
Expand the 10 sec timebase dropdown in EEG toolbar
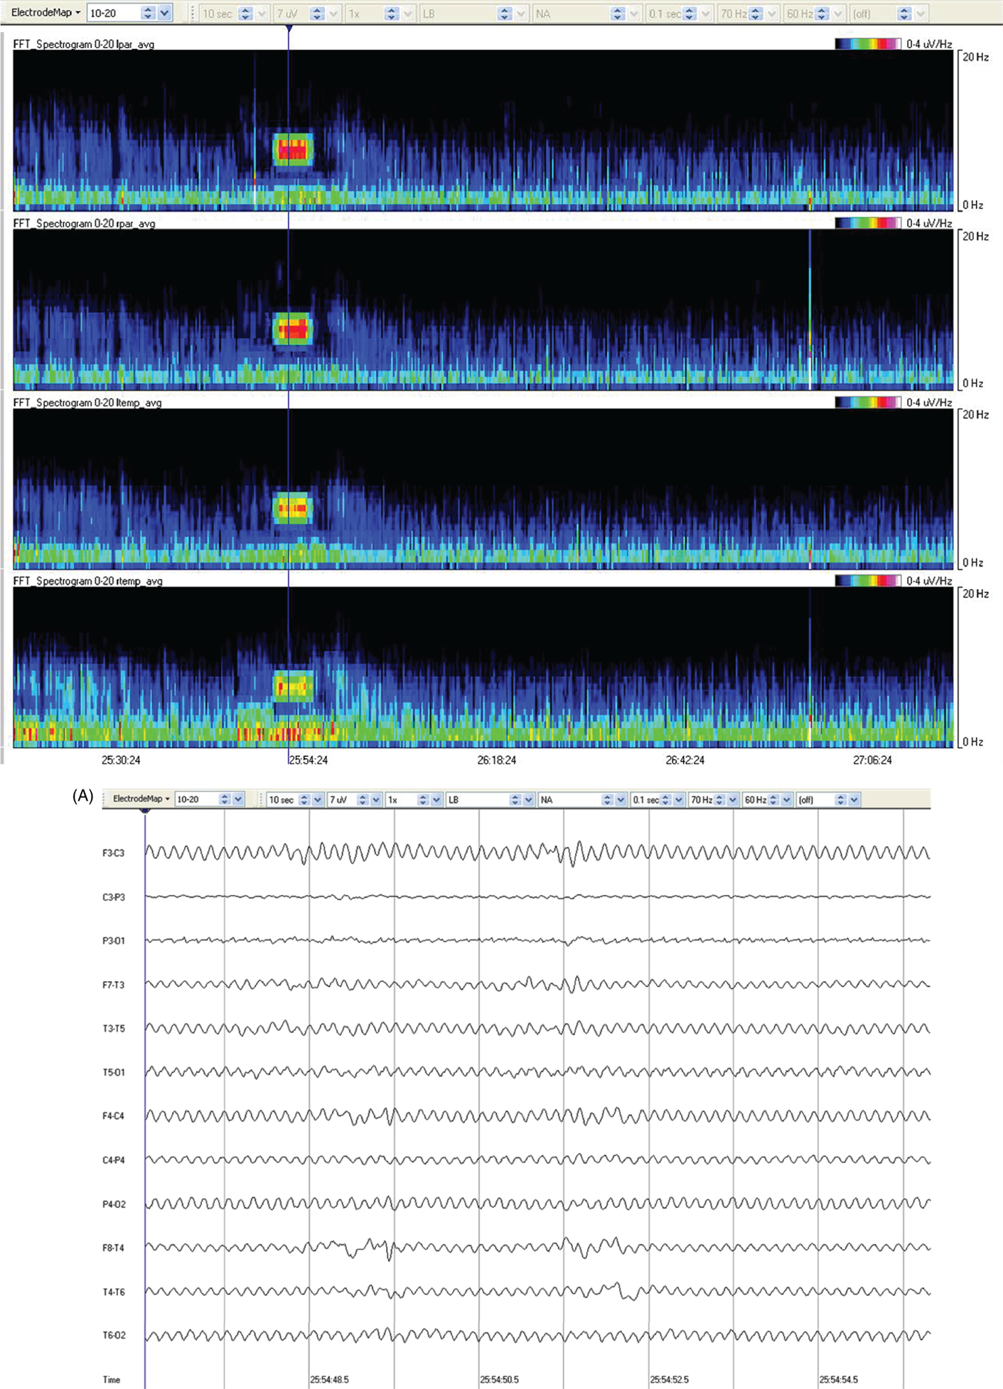click(x=318, y=800)
